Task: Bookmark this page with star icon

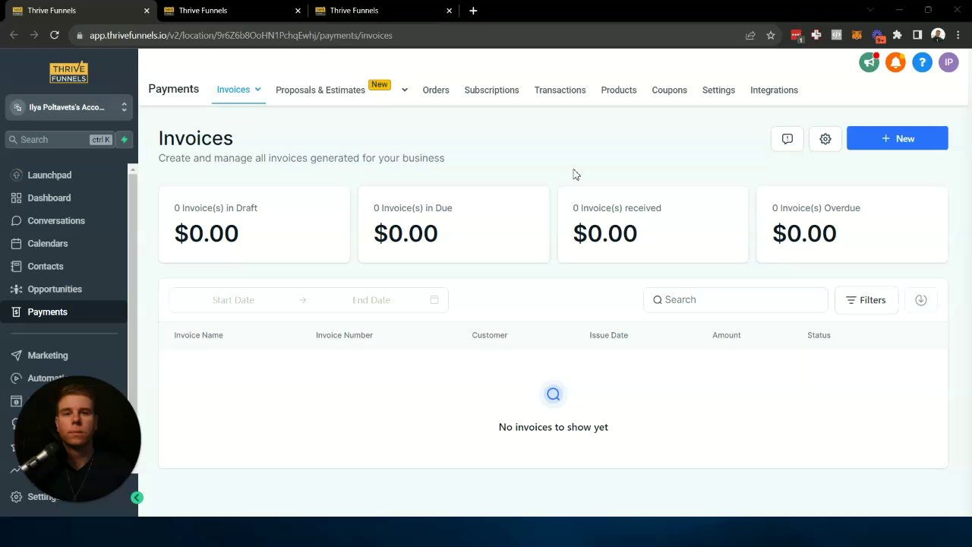Action: (771, 35)
